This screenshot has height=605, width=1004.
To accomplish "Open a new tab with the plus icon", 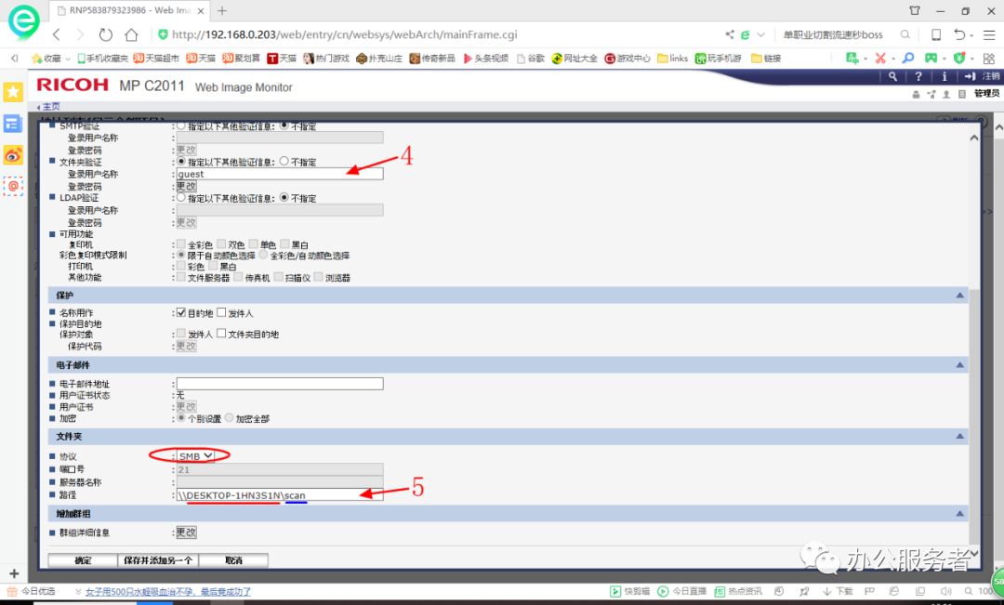I will [222, 11].
